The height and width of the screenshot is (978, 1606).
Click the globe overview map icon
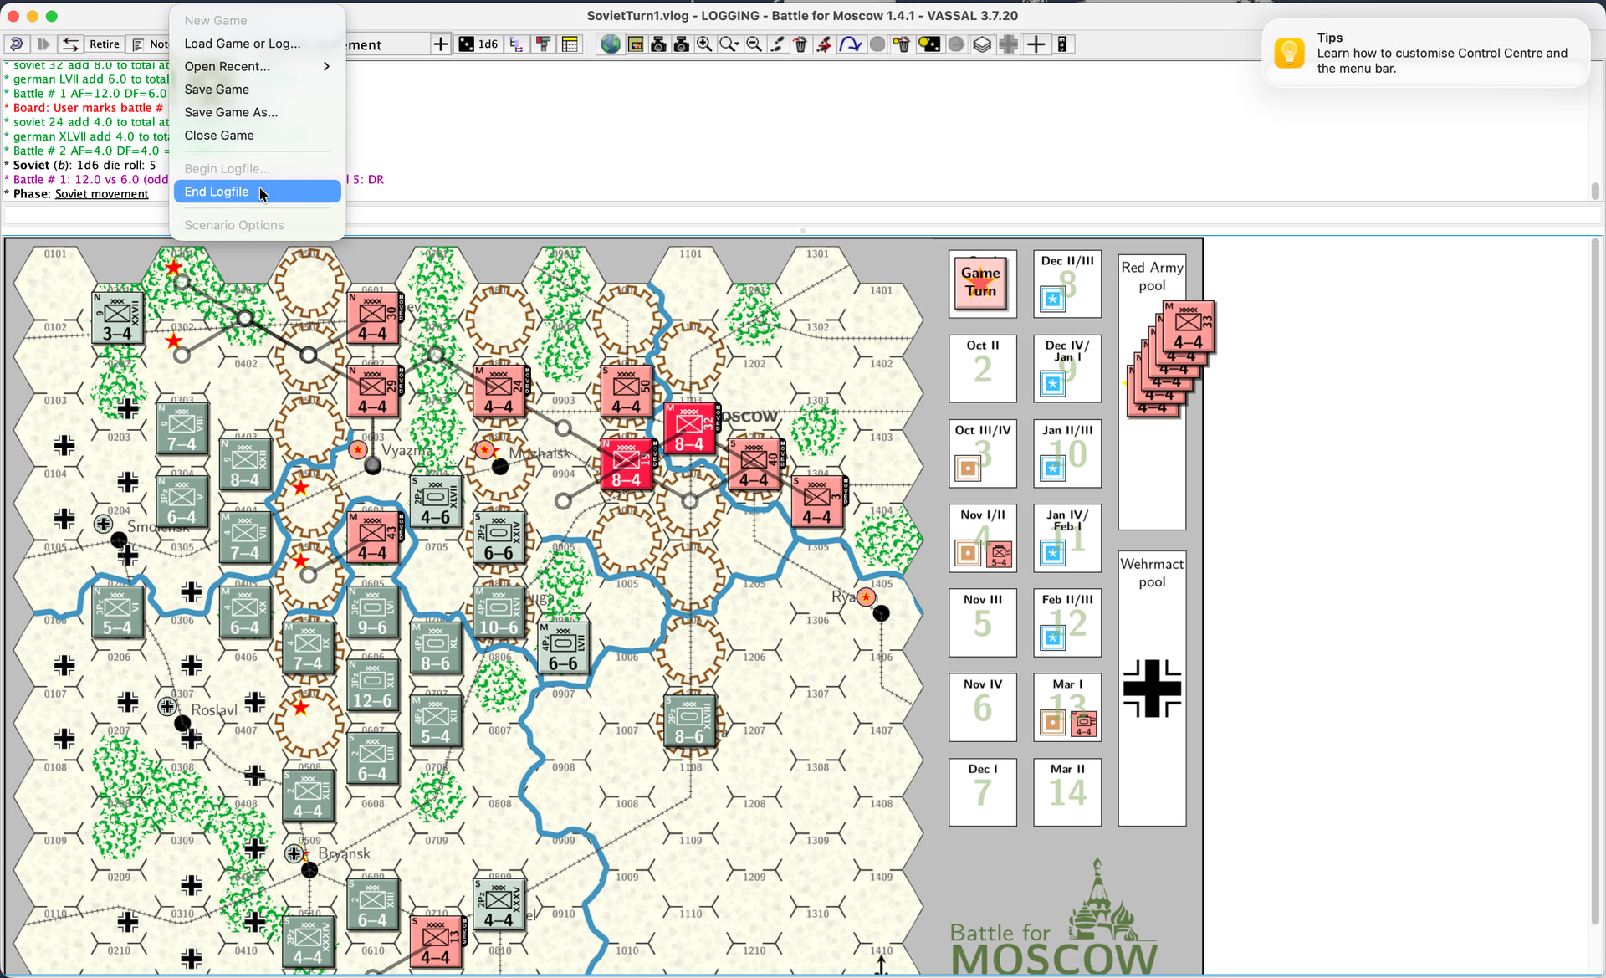tap(611, 44)
